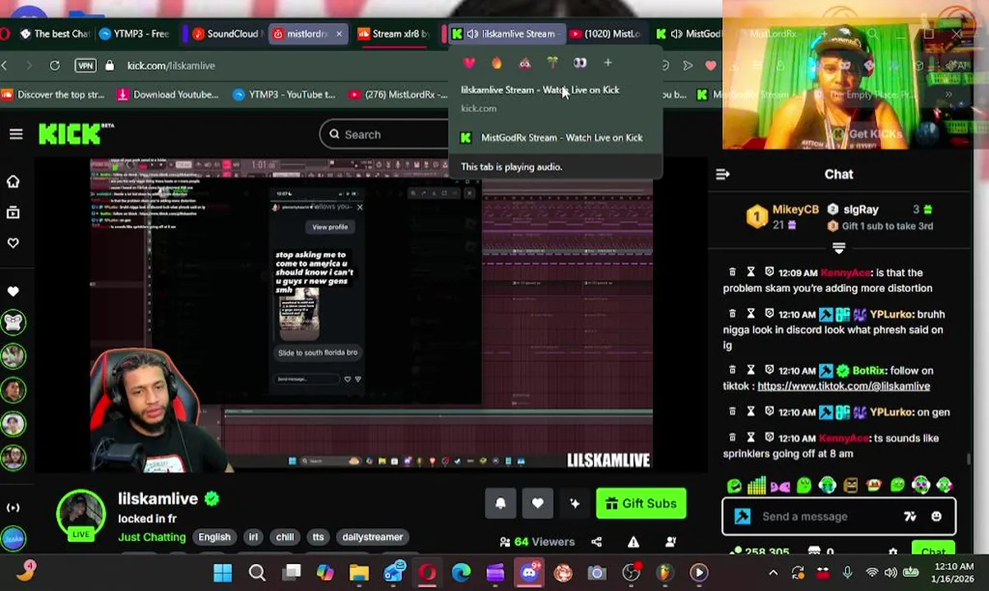This screenshot has width=989, height=591.
Task: Click the sparkle icon beside Gift Subs
Action: click(574, 503)
